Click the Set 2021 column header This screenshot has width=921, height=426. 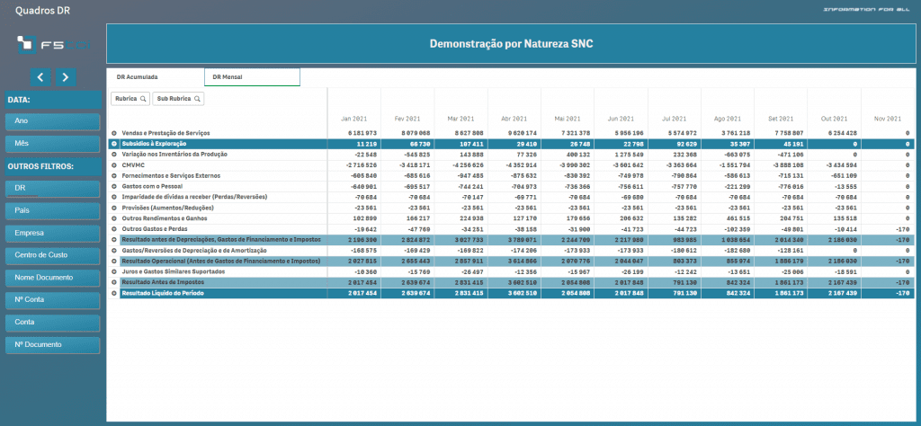(x=781, y=119)
